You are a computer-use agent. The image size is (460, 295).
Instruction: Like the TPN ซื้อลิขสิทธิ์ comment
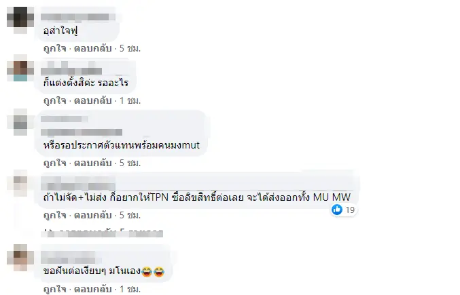(x=54, y=216)
